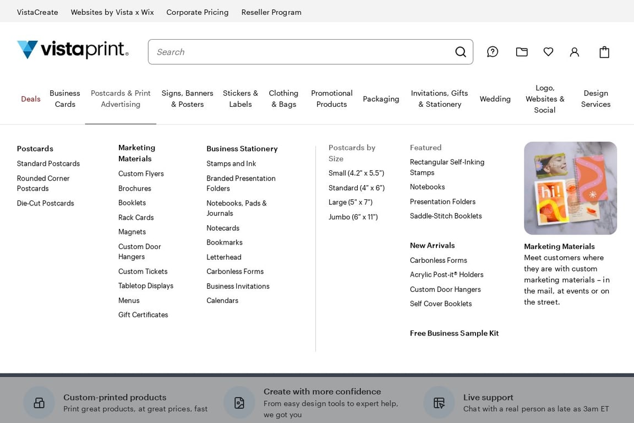Open the My Projects folder icon

[x=522, y=52]
